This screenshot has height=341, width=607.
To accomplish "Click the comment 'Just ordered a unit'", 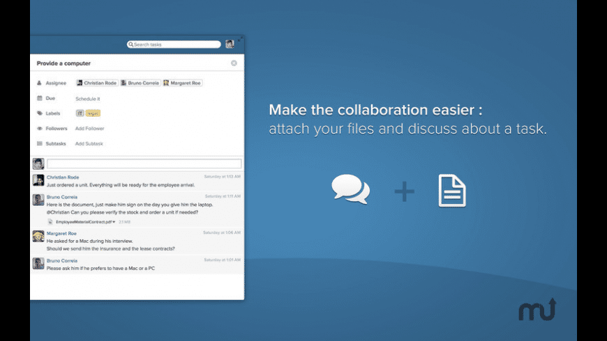I will (x=121, y=185).
